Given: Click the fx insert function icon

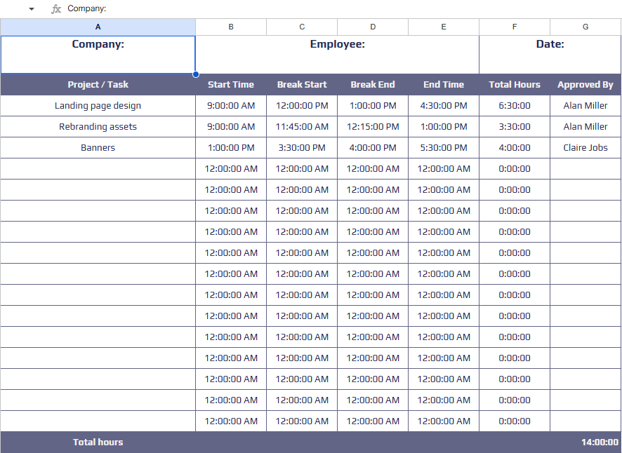Looking at the screenshot, I should (x=56, y=9).
